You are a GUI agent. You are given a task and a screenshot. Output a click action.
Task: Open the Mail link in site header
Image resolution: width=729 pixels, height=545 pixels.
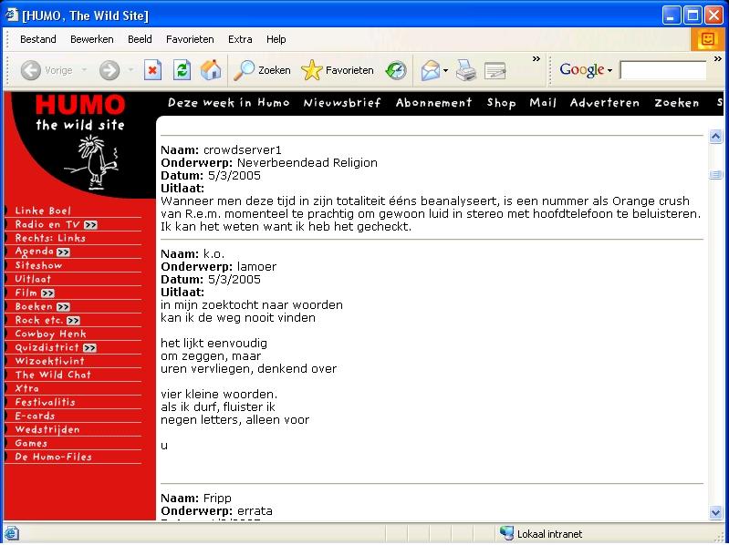click(x=543, y=103)
